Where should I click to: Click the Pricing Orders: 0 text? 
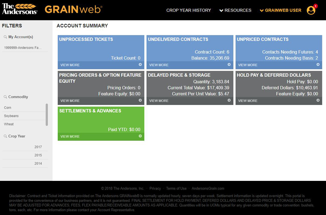(x=124, y=88)
